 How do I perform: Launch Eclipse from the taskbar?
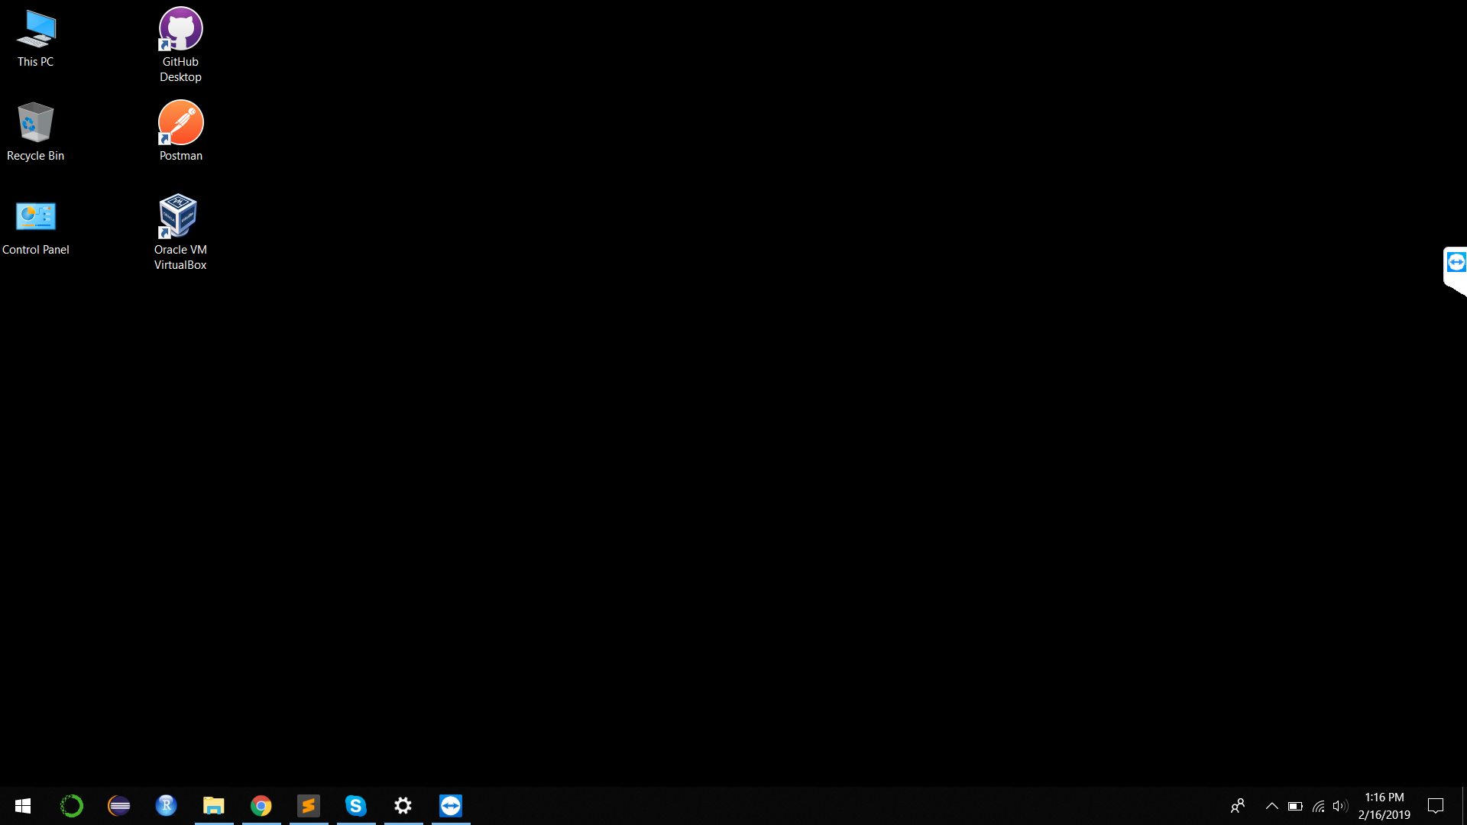click(x=119, y=806)
